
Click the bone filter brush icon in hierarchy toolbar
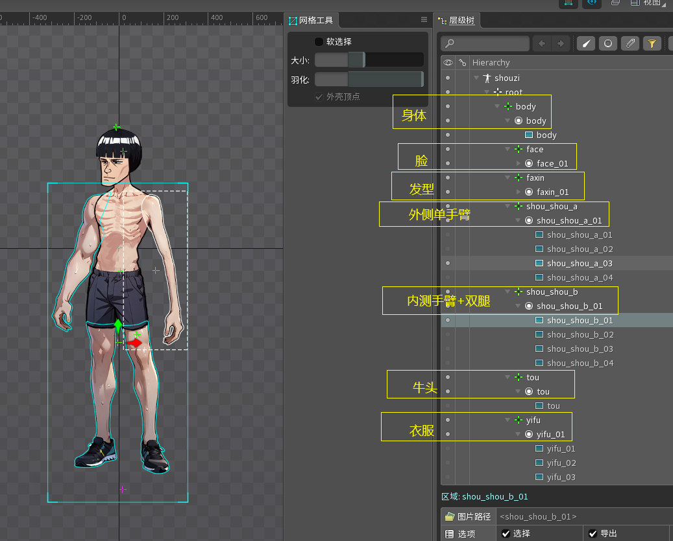[x=586, y=43]
